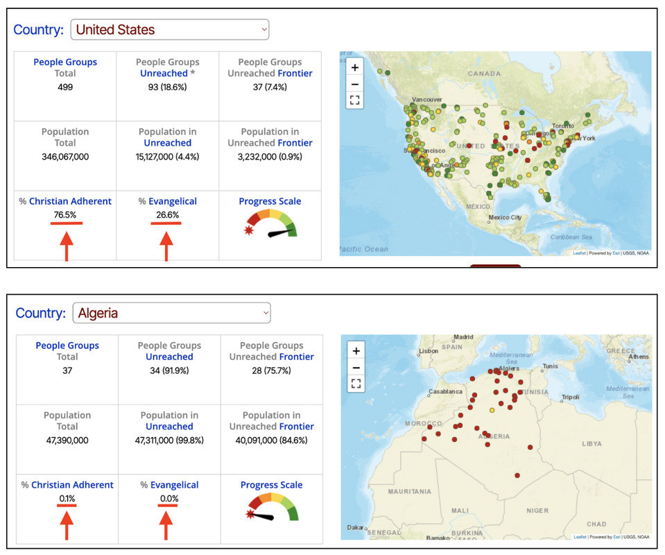665x555 pixels.
Task: Click the United States progress scale gauge
Action: point(270,225)
